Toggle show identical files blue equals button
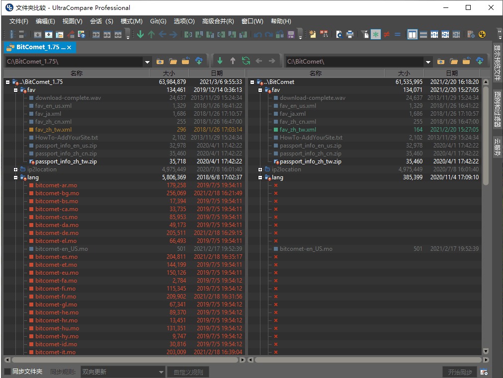 click(x=398, y=34)
